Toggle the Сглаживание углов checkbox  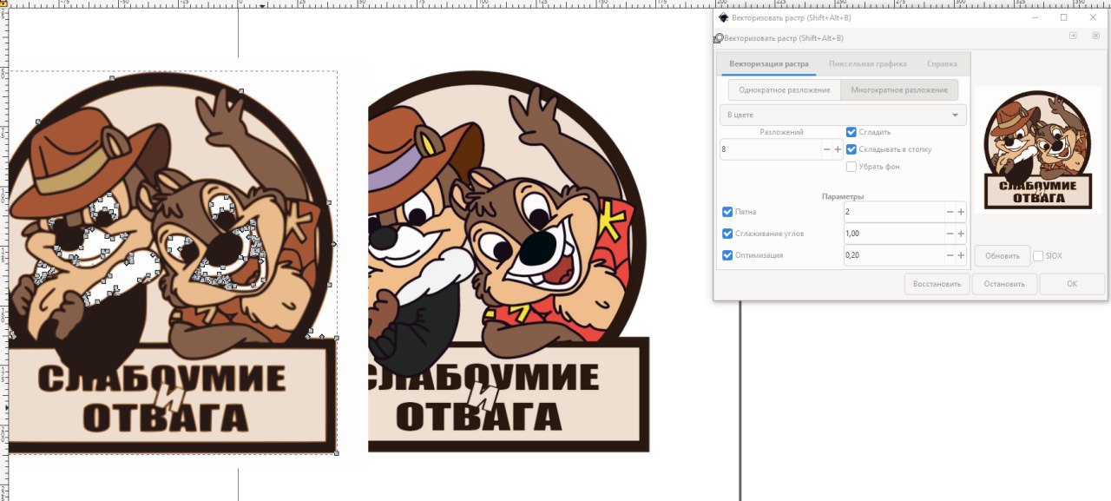[x=727, y=234]
